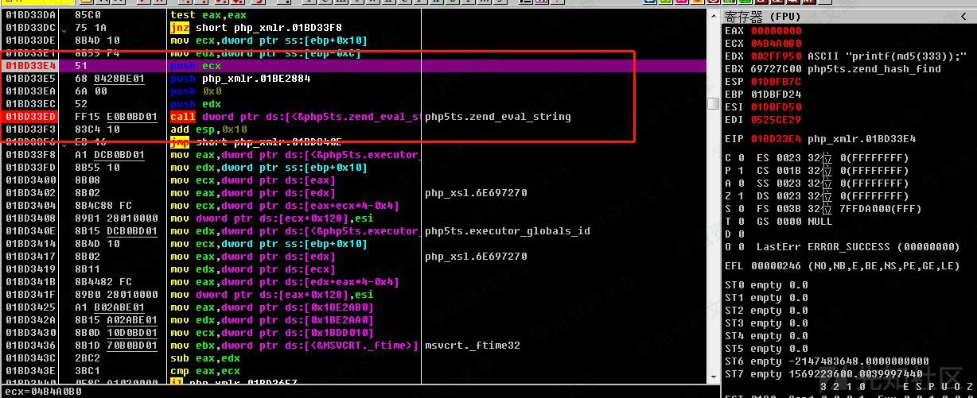The image size is (977, 398).
Task: Select hex bytes '68 8428BE01'
Action: click(x=110, y=79)
